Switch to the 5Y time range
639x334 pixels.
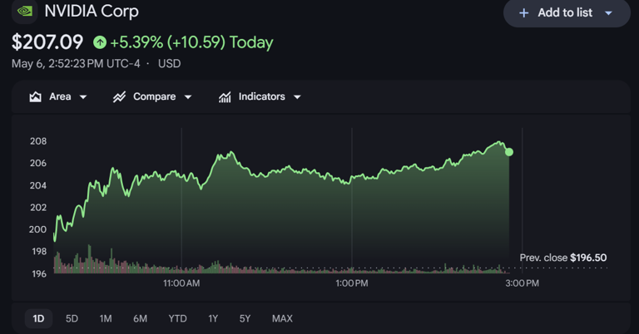pyautogui.click(x=245, y=318)
